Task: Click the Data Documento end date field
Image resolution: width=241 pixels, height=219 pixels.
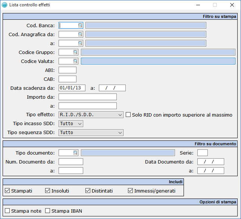Action: [x=211, y=171]
